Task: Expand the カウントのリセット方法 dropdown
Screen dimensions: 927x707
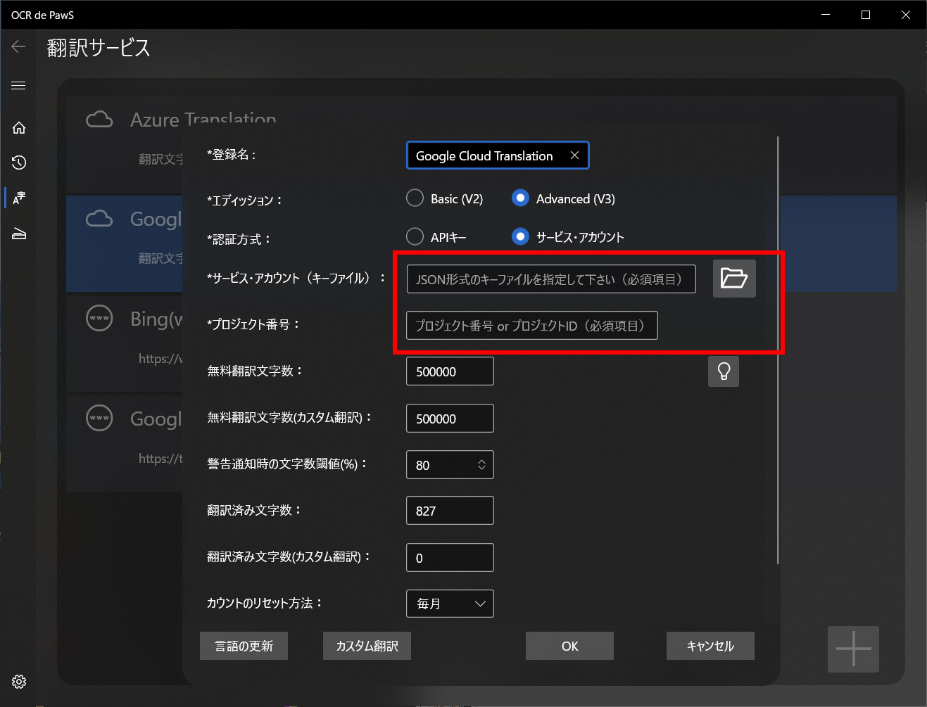Action: (x=450, y=604)
